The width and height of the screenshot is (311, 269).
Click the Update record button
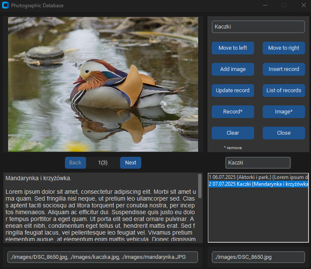(x=233, y=91)
